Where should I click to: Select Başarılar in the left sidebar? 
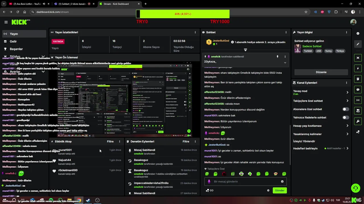coord(24,49)
